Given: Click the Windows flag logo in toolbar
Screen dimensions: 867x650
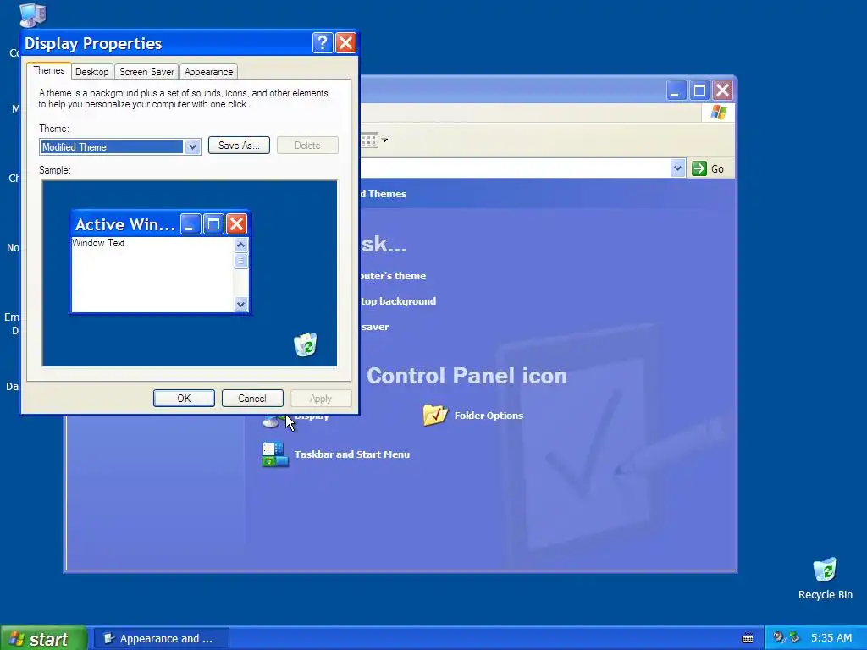Looking at the screenshot, I should click(x=718, y=113).
